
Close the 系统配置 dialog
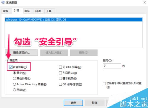145,2
